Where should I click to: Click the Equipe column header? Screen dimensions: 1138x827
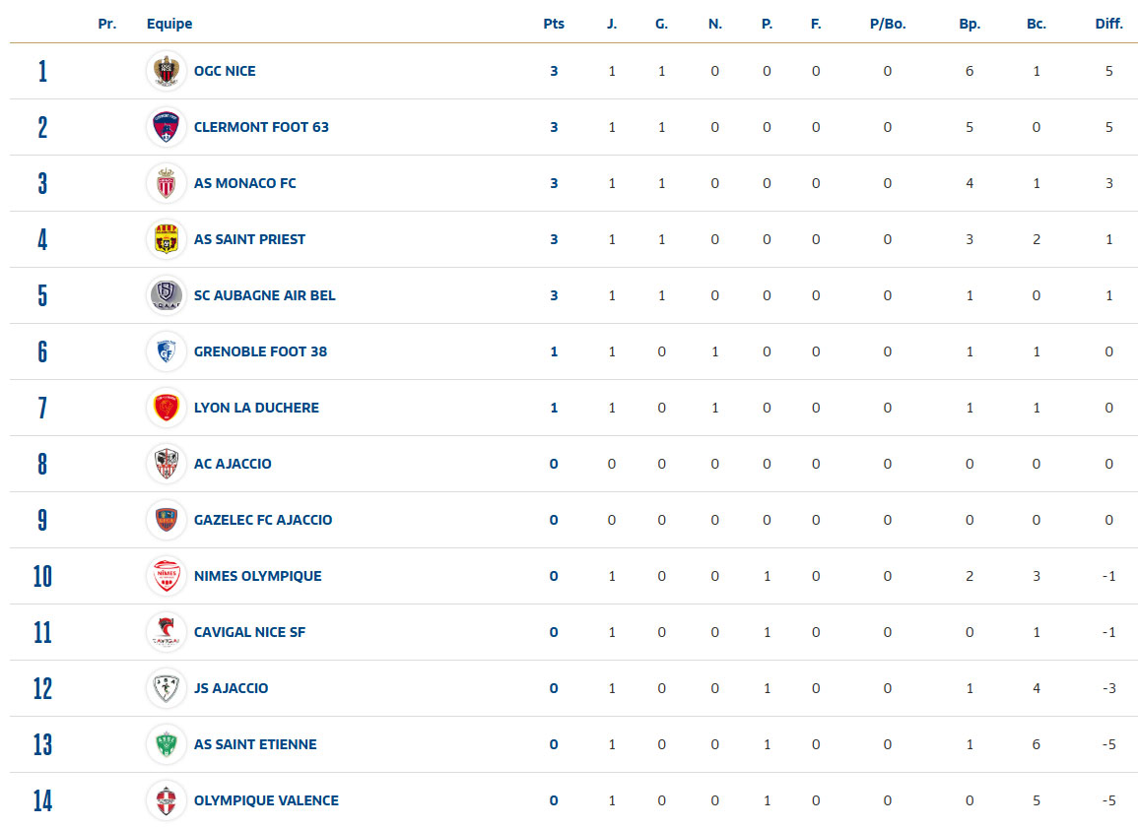pos(169,24)
